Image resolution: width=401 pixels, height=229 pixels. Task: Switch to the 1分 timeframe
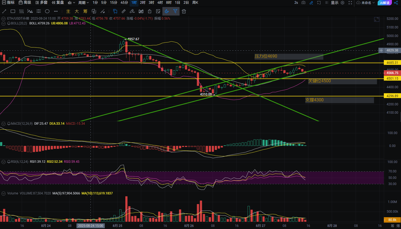[95, 2]
